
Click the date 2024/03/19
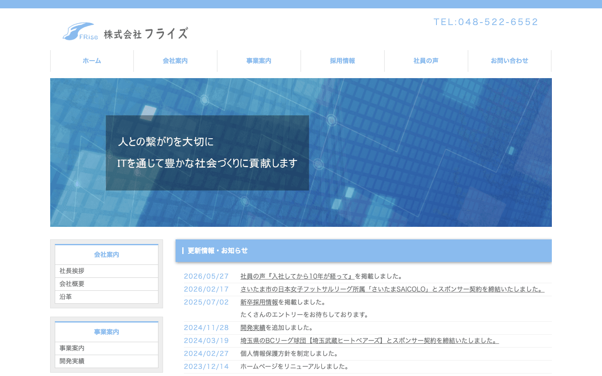coord(207,340)
